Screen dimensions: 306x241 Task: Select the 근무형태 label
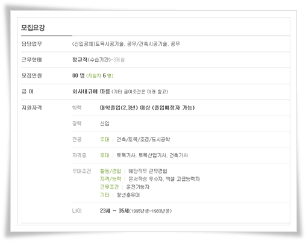point(31,60)
